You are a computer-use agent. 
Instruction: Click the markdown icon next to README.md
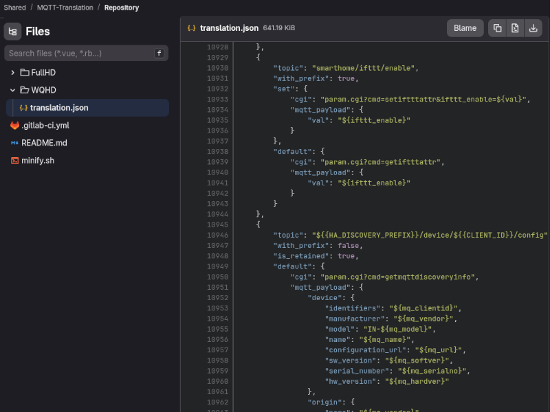14,143
